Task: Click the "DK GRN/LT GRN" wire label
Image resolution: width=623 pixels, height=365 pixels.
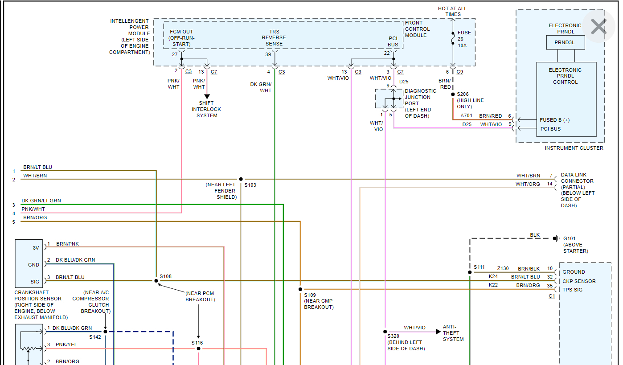Action: tap(41, 201)
